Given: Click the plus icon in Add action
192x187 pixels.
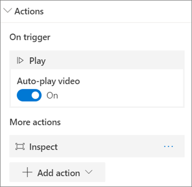Looking at the screenshot, I should [x=27, y=172].
